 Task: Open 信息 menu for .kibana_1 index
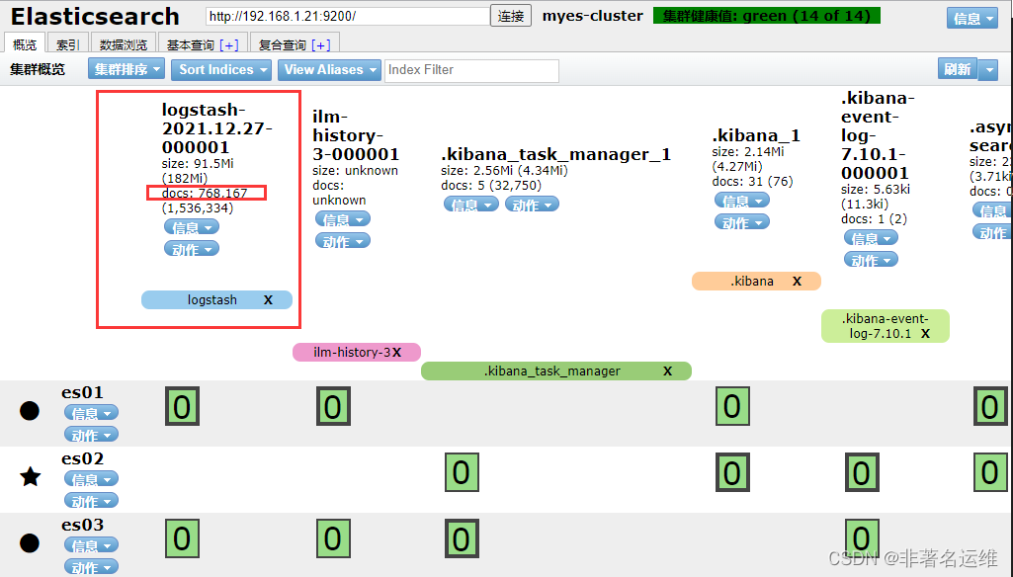click(x=741, y=201)
